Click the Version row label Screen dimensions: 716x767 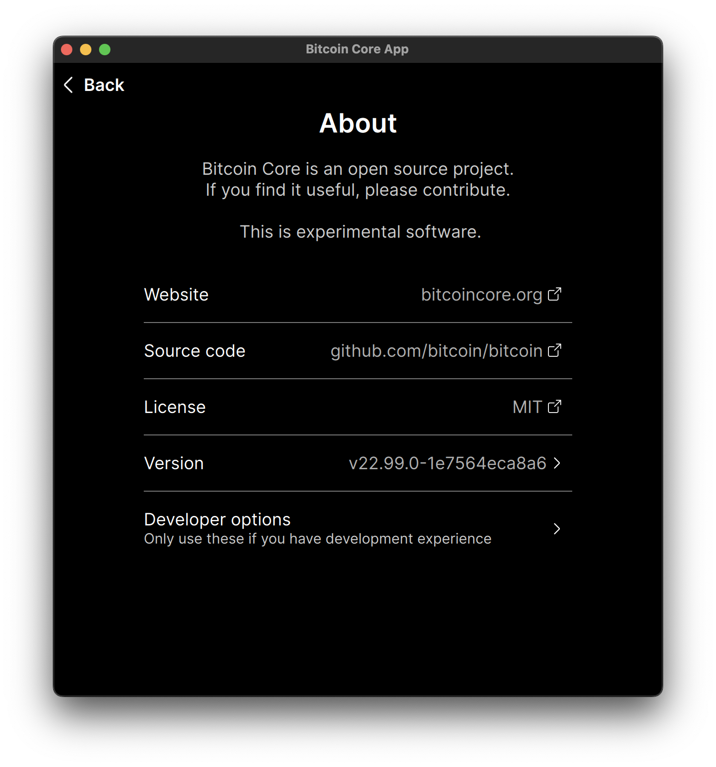pyautogui.click(x=174, y=464)
